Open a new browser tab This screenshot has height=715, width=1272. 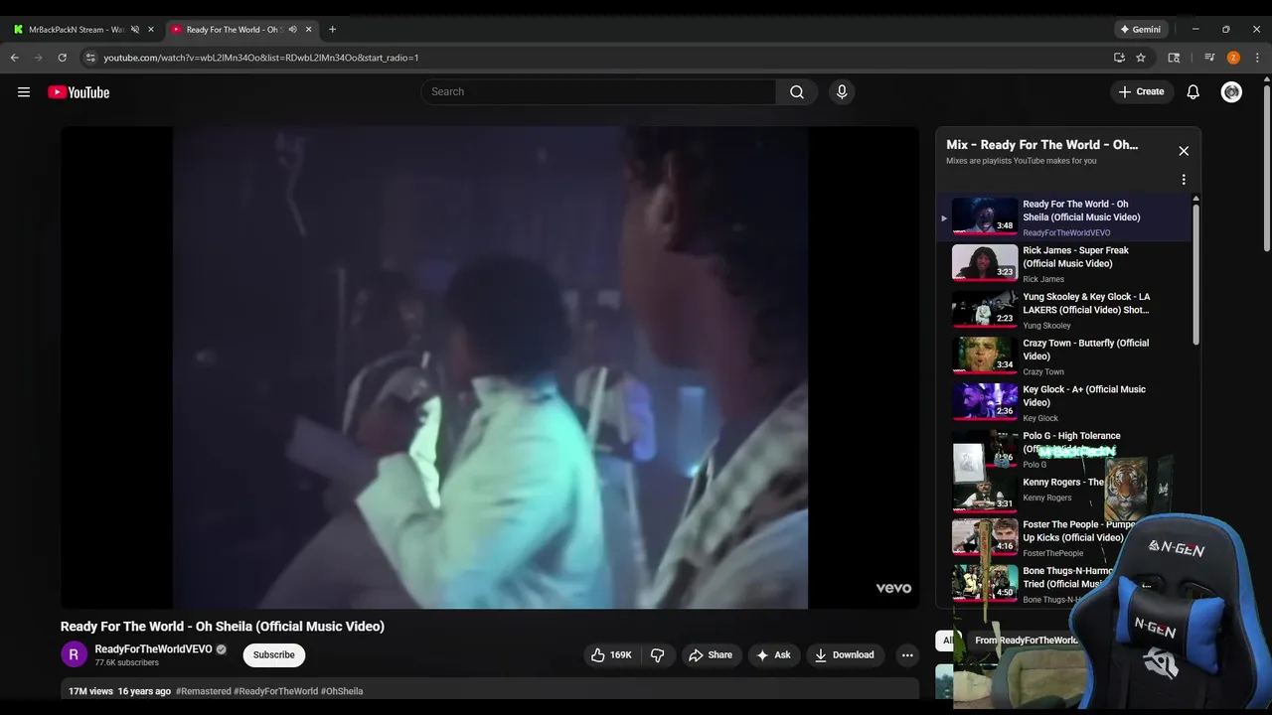coord(332,30)
